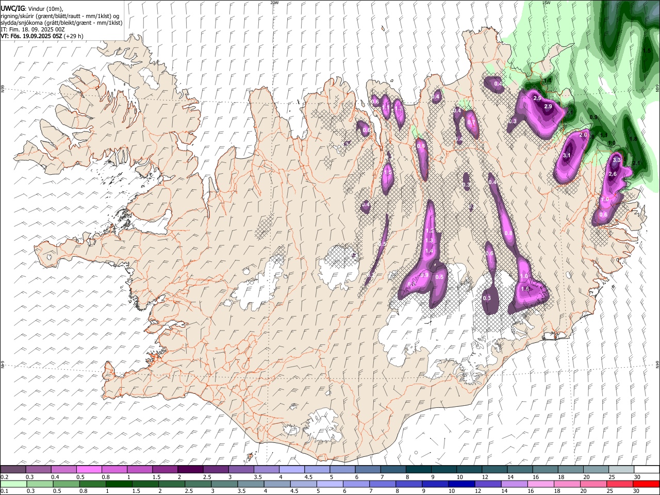Click the 0.2 swatch in the top snow scale
Image resolution: width=660 pixels, height=495 pixels.
(13, 469)
